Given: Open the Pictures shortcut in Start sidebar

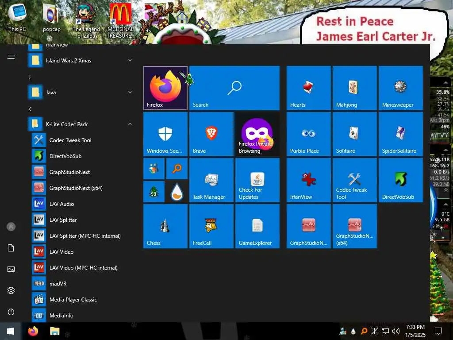Looking at the screenshot, I should [x=11, y=269].
